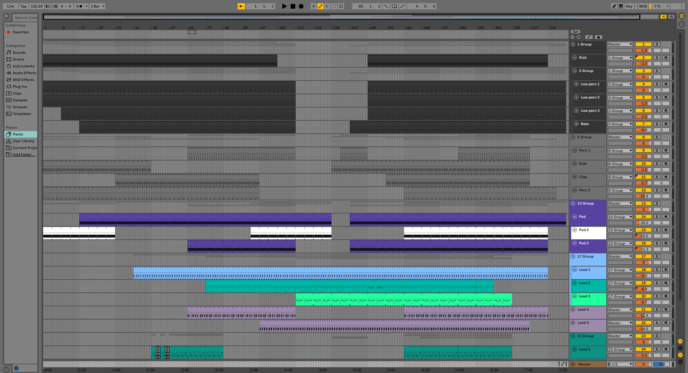The image size is (688, 373).
Task: Click the Add Folder link
Action: point(24,155)
